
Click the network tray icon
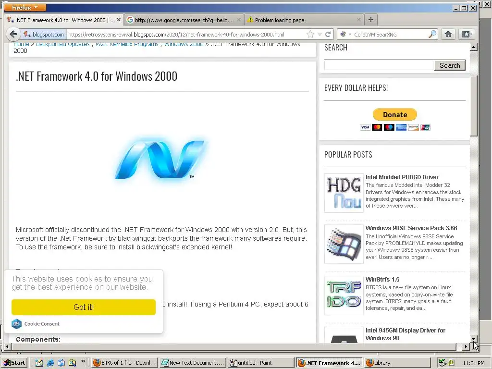point(443,363)
